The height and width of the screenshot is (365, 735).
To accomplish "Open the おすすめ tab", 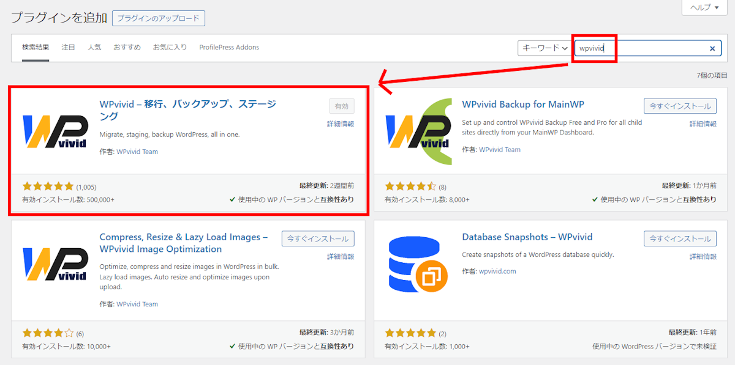I will (127, 47).
